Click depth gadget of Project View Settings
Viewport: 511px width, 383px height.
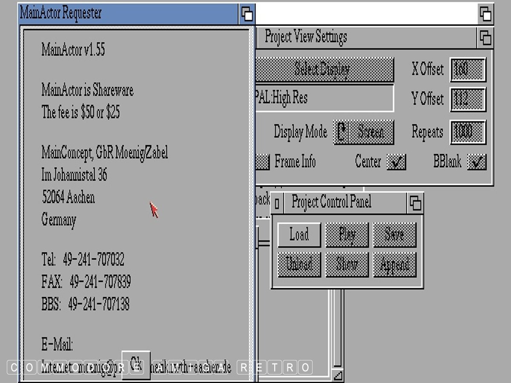point(485,38)
